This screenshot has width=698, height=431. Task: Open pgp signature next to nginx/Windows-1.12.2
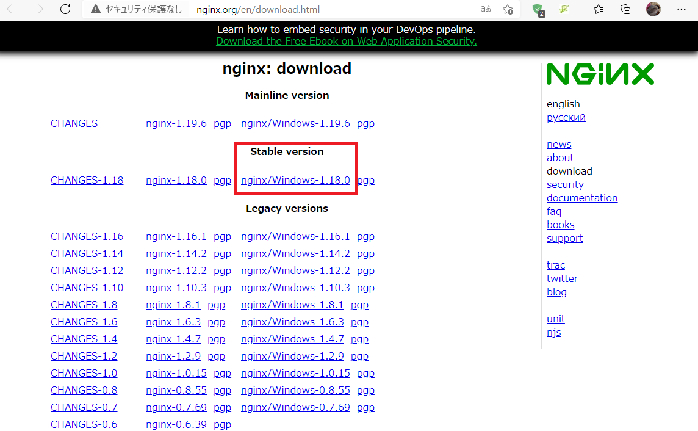pos(365,271)
